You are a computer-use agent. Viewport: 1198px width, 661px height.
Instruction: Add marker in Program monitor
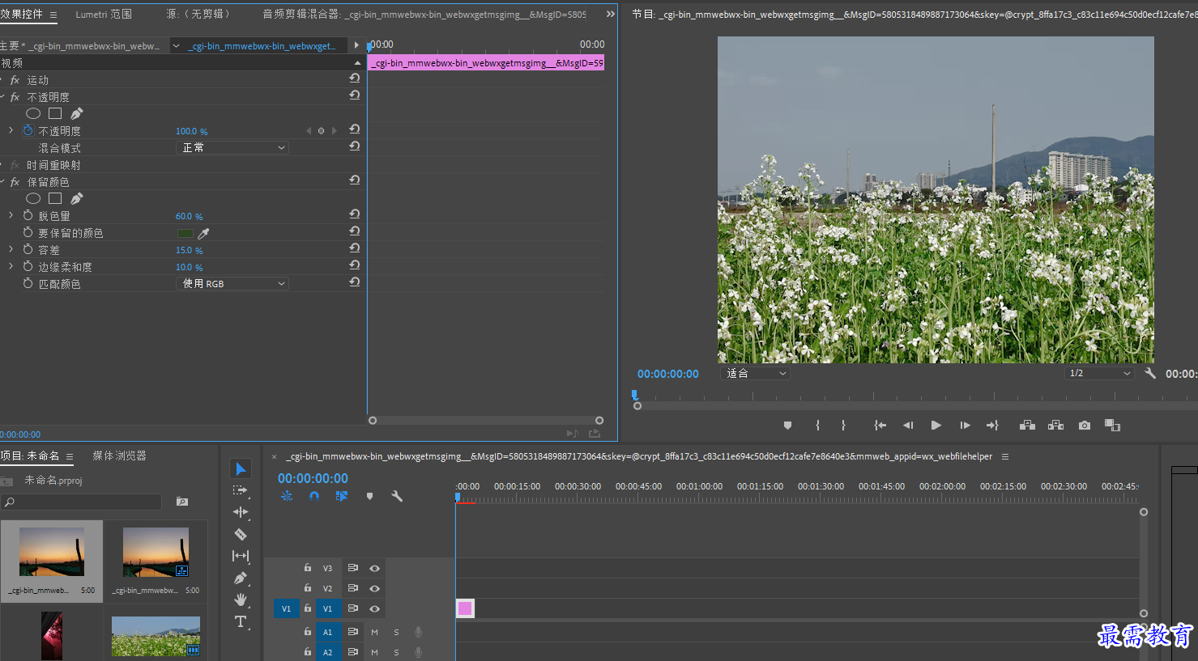click(x=787, y=426)
